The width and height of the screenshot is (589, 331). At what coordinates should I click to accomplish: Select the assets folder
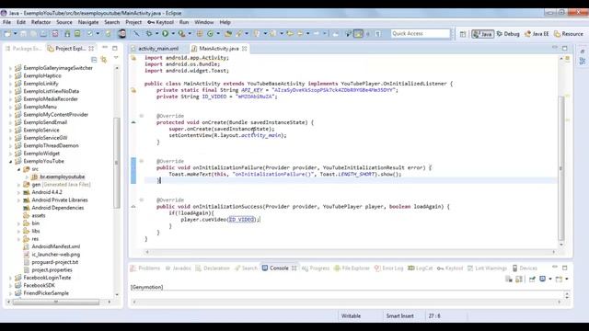[39, 215]
